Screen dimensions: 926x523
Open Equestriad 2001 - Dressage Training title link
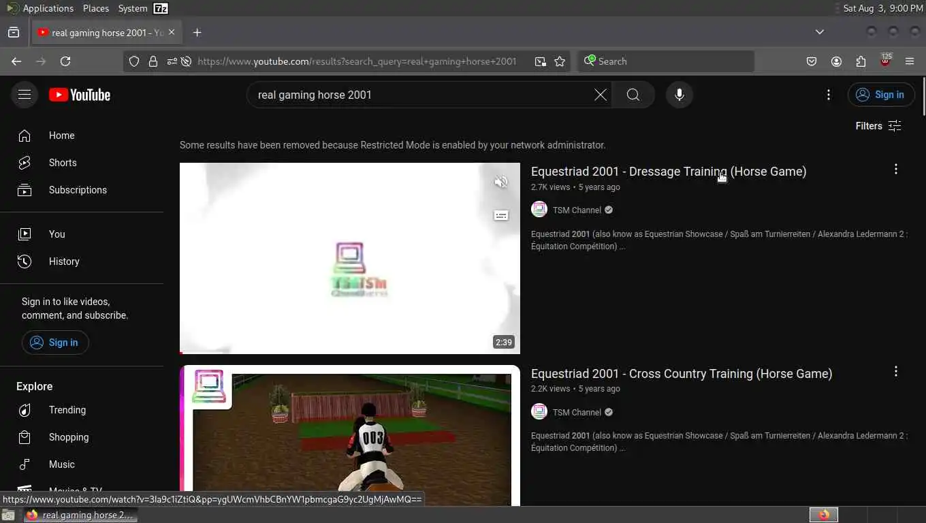(x=669, y=172)
